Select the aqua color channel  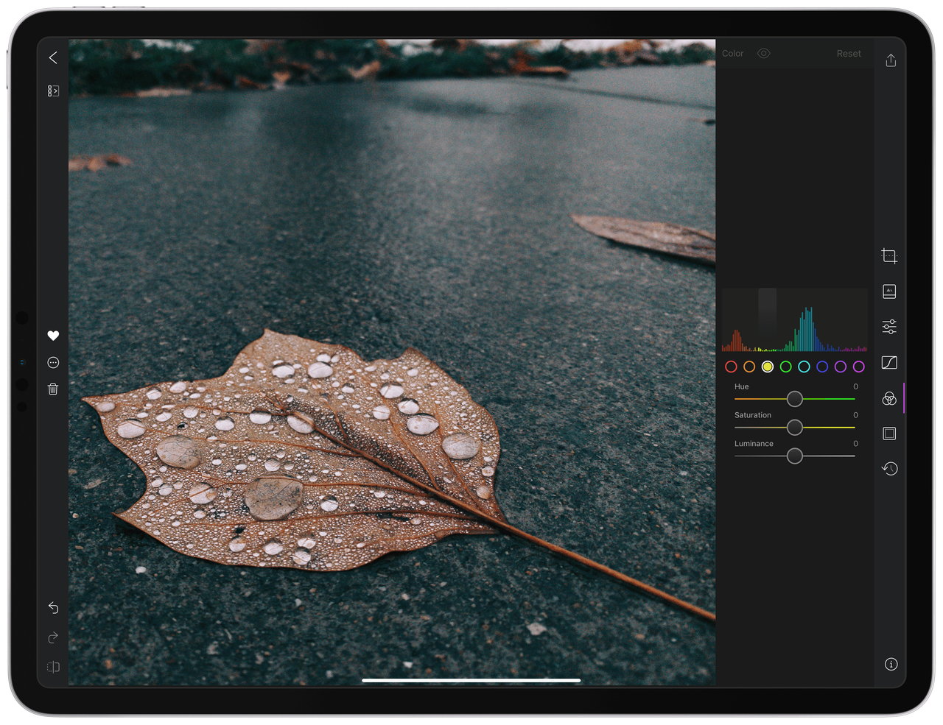point(804,367)
